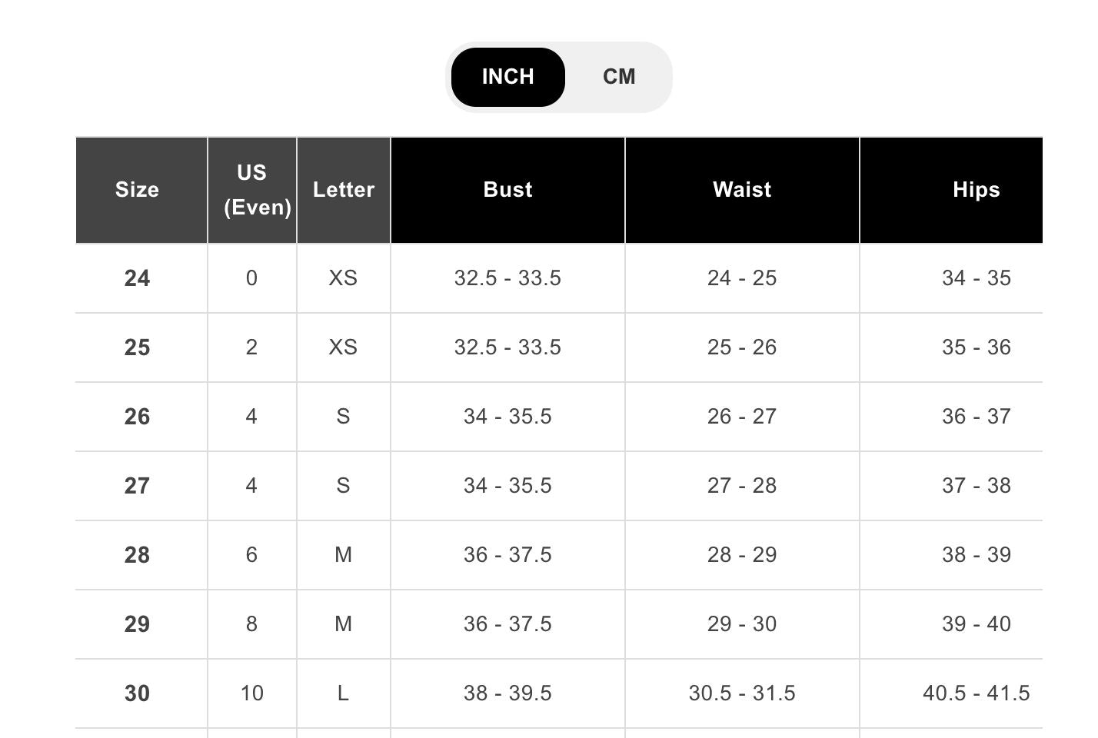Select the Bust column header
The height and width of the screenshot is (738, 1098).
pyautogui.click(x=507, y=190)
